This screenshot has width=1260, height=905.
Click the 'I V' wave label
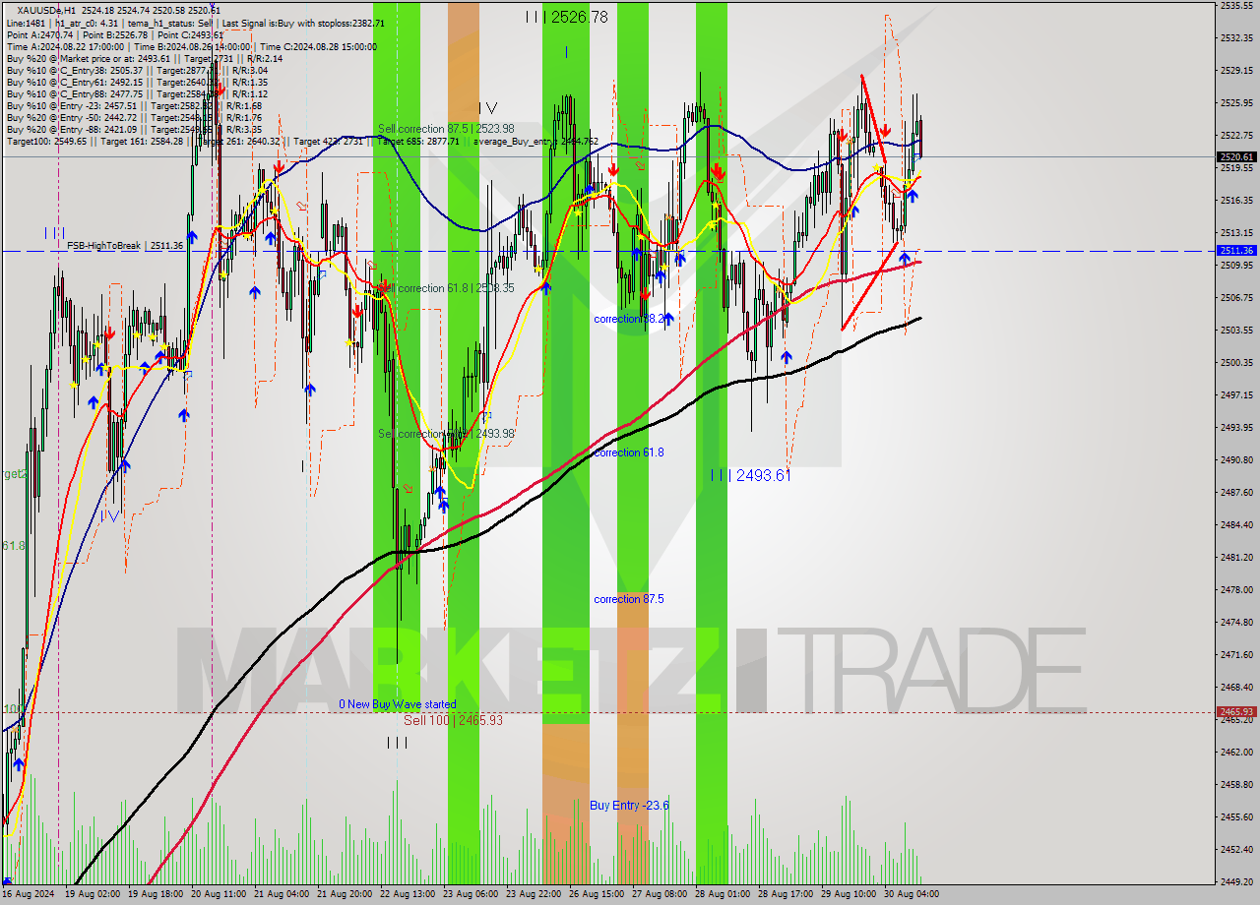pyautogui.click(x=487, y=108)
